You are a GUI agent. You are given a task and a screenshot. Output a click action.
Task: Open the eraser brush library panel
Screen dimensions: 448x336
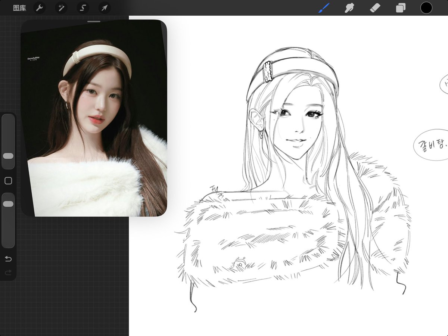tap(375, 7)
